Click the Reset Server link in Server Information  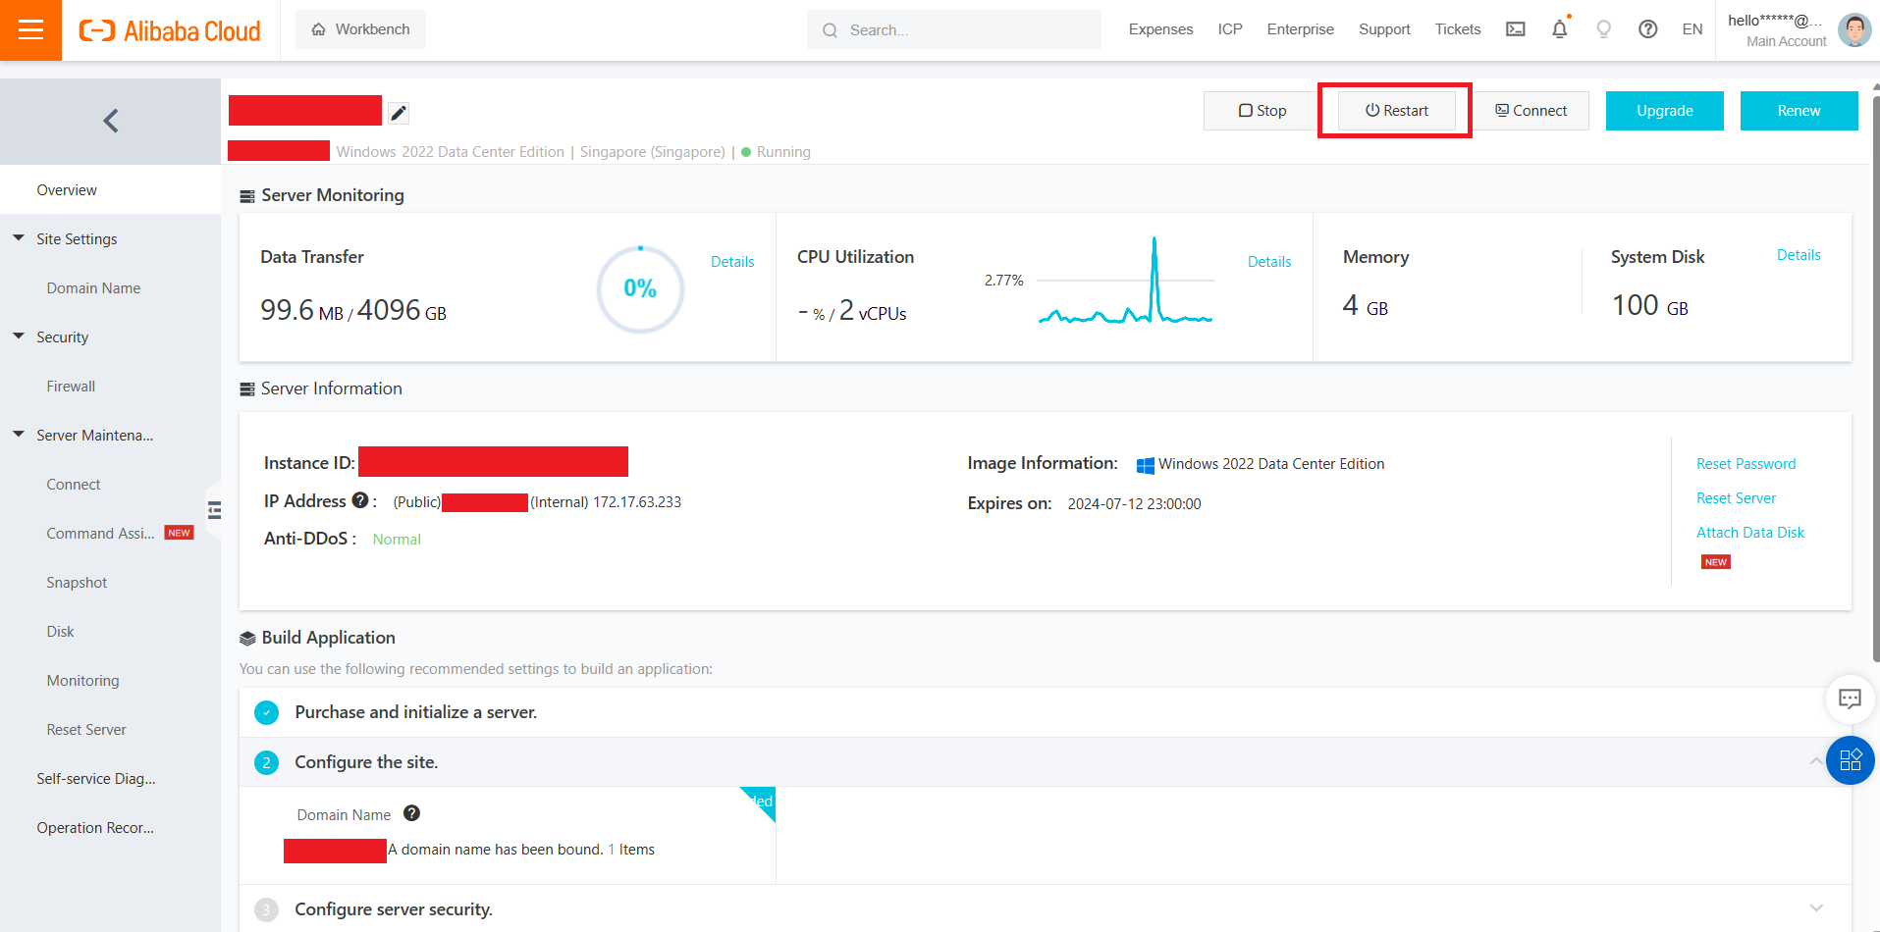point(1736,497)
